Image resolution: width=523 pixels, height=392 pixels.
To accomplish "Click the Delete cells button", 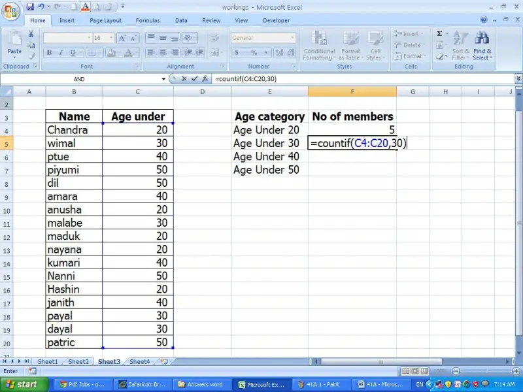I will click(x=410, y=45).
